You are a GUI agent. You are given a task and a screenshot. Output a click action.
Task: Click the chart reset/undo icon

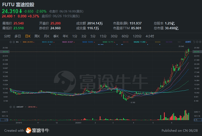pyautogui.click(x=194, y=42)
